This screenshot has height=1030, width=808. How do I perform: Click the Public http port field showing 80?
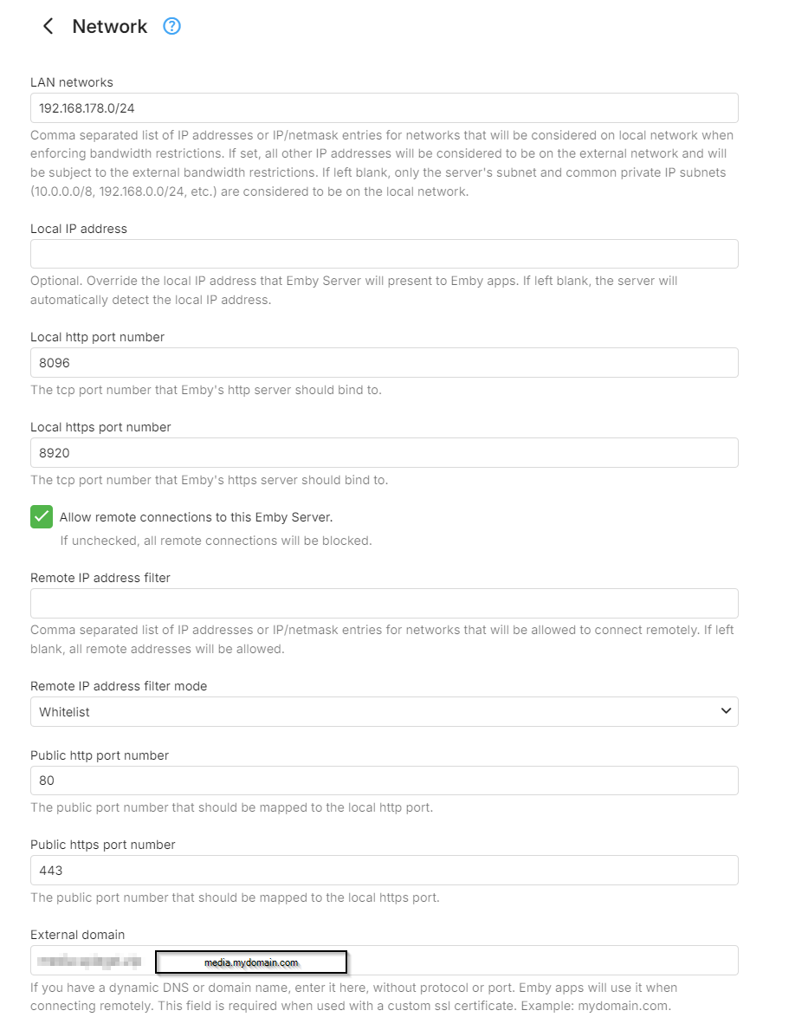(384, 781)
